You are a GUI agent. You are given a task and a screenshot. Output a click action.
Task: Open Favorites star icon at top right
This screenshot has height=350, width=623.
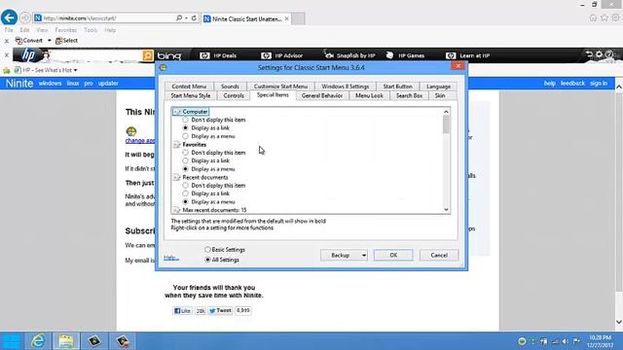click(x=605, y=17)
